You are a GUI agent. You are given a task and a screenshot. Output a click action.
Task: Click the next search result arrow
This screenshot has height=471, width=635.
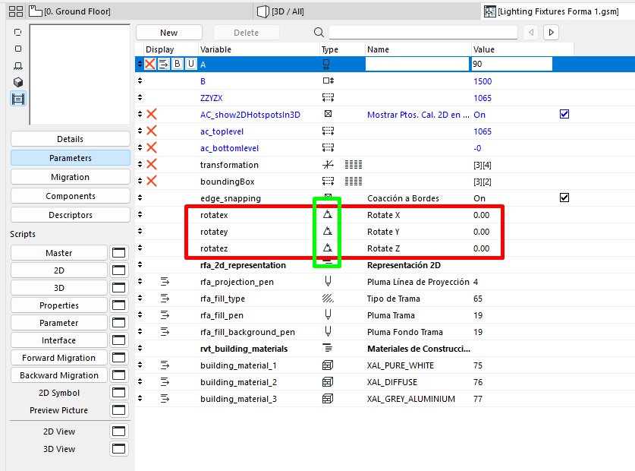(x=552, y=33)
